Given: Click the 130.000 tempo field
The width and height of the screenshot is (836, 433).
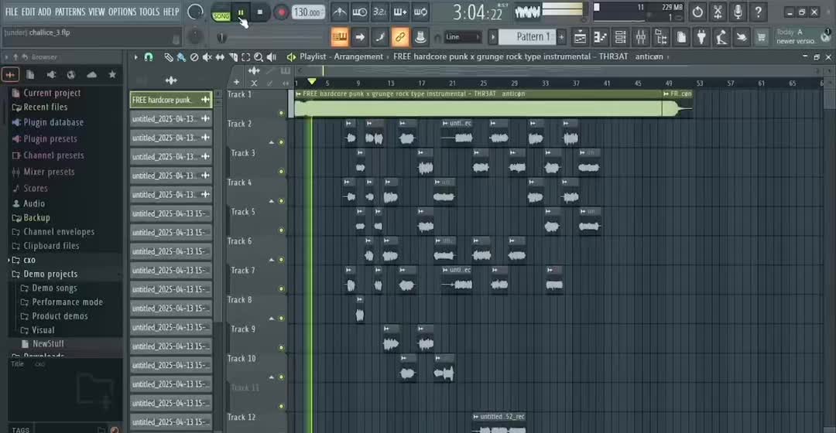Looking at the screenshot, I should 308,12.
